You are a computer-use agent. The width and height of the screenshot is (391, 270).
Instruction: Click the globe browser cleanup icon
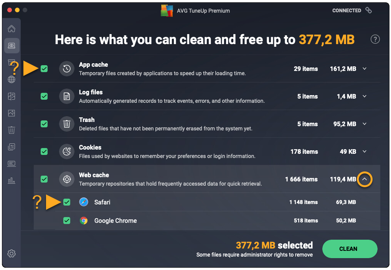12,79
